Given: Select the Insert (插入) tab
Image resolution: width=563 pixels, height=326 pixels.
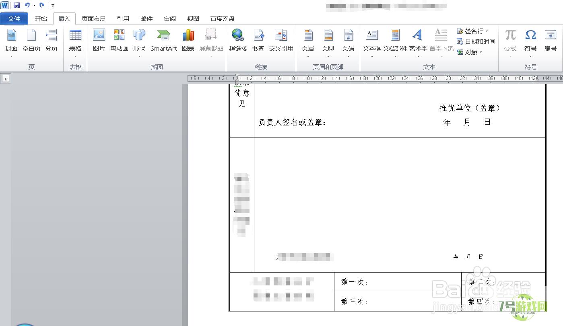Looking at the screenshot, I should (x=64, y=18).
